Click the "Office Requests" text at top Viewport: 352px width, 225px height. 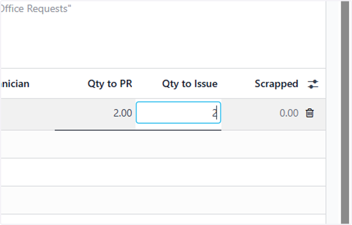[x=36, y=9]
